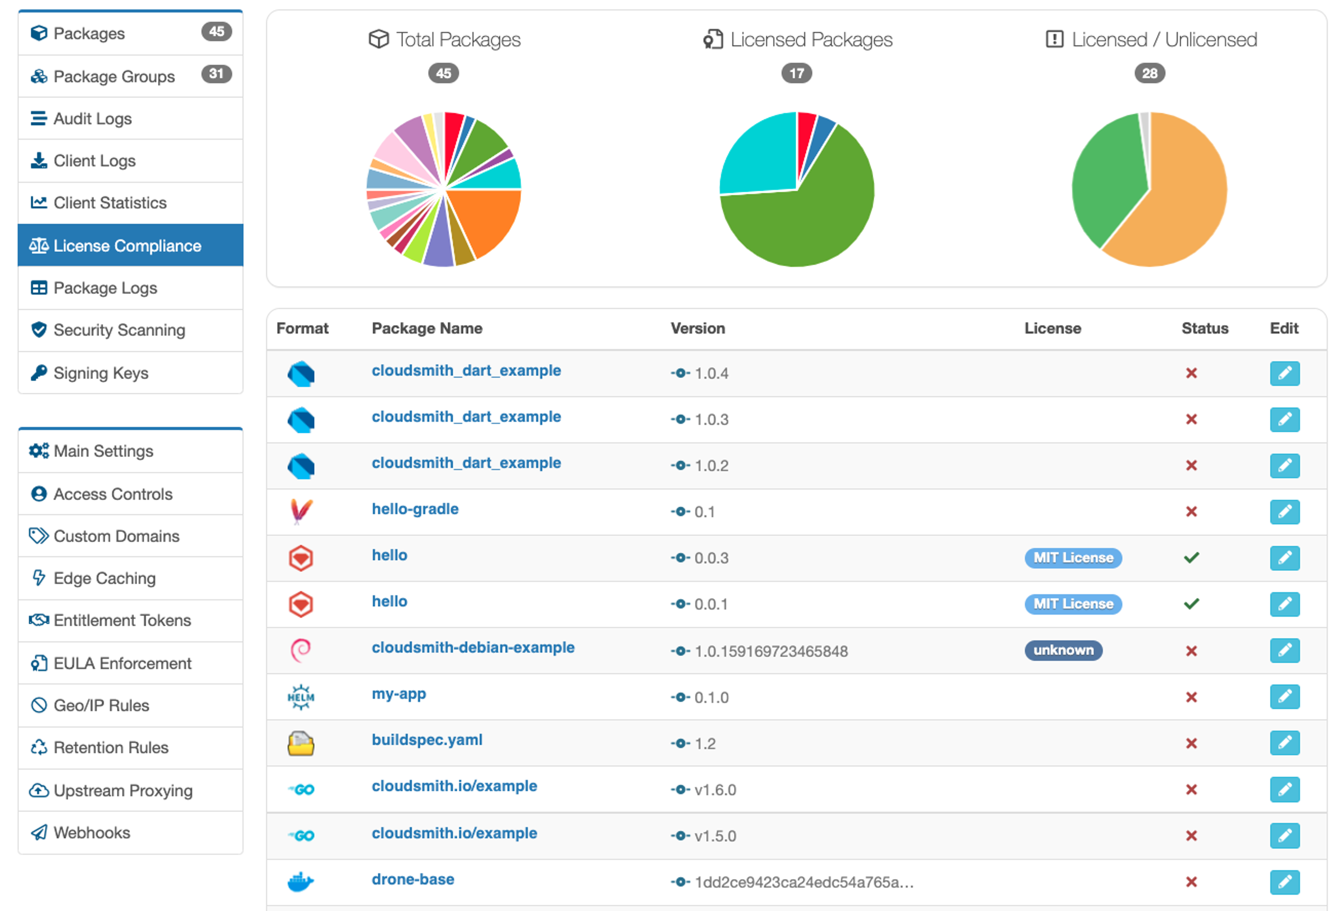The width and height of the screenshot is (1344, 911).
Task: Click the Package Groups count badge 31
Action: [x=216, y=74]
